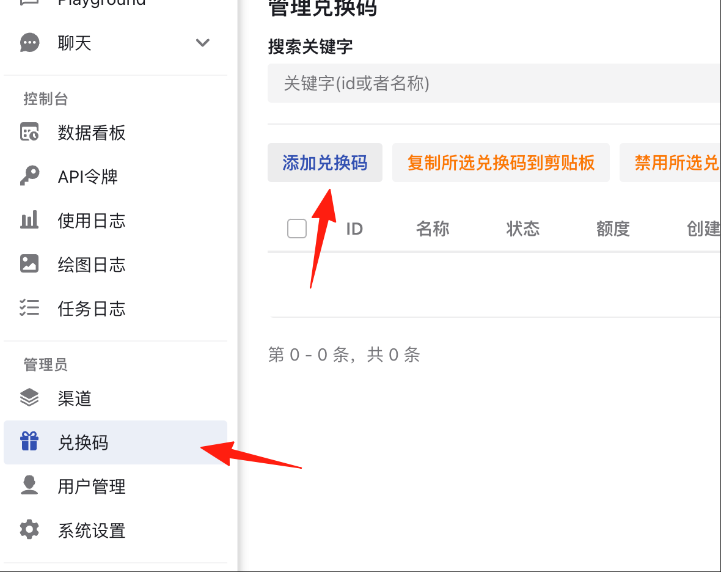Click the layers icon for 渠道
This screenshot has width=721, height=572.
tap(29, 398)
